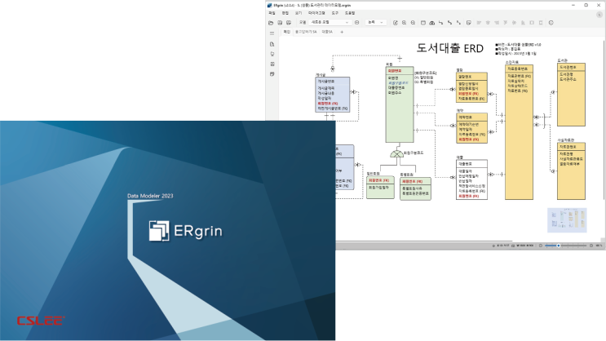This screenshot has height=341, width=606.
Task: Click the first greyed-out align icon
Action: click(479, 23)
